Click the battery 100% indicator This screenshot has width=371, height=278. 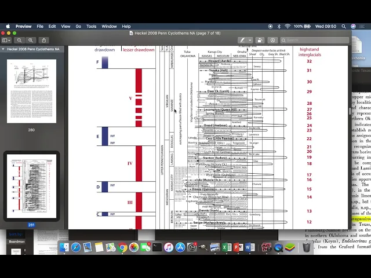(302, 26)
